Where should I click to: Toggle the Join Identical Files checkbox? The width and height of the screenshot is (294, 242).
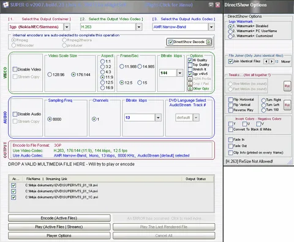point(231,61)
